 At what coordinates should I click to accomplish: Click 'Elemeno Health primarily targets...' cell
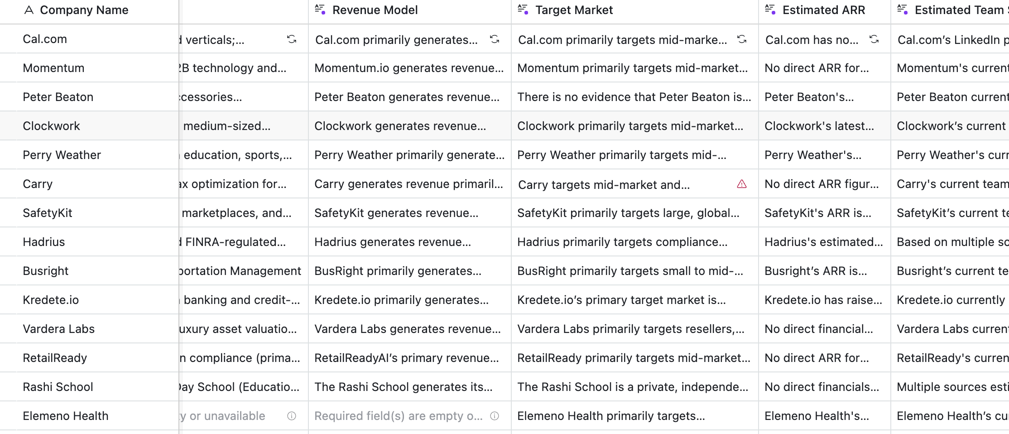(635, 416)
